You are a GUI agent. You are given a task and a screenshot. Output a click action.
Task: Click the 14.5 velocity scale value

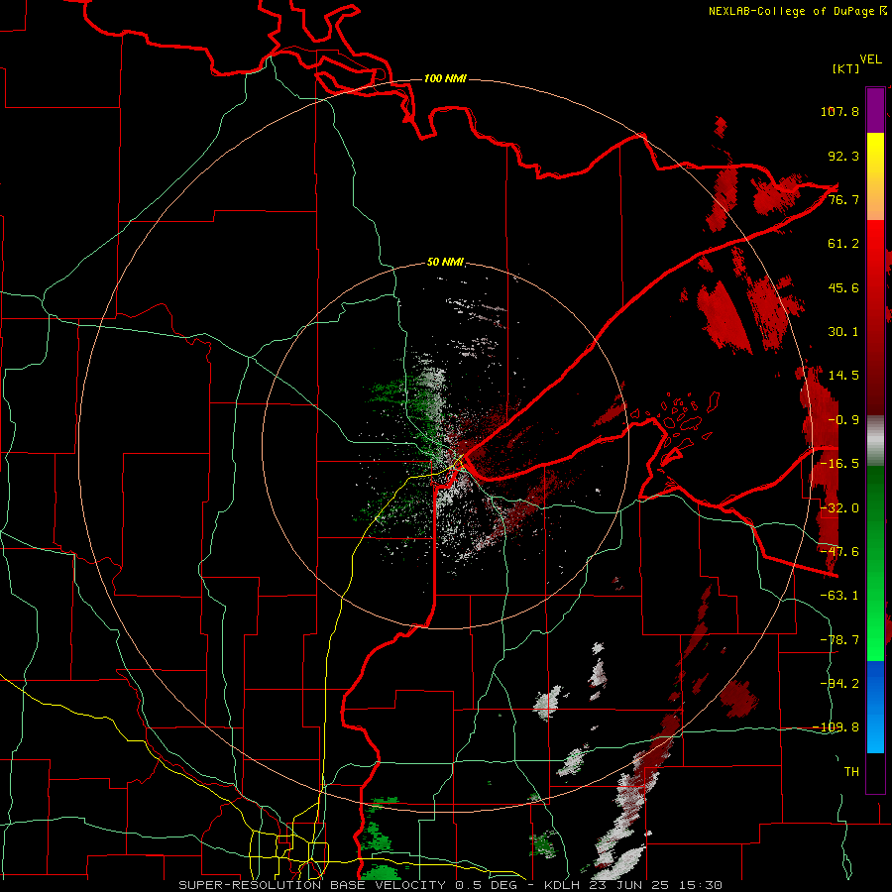coord(843,376)
